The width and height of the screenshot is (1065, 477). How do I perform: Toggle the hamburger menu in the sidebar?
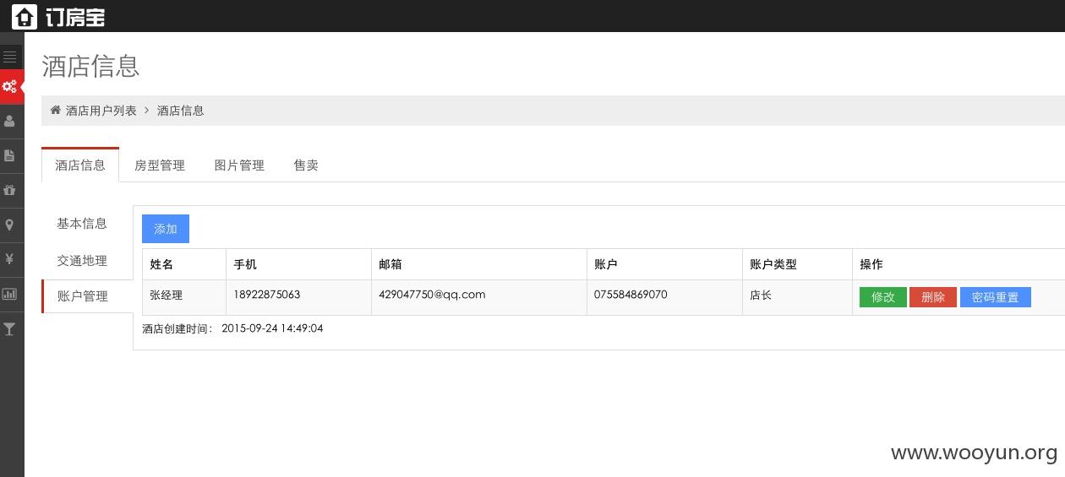coord(10,57)
